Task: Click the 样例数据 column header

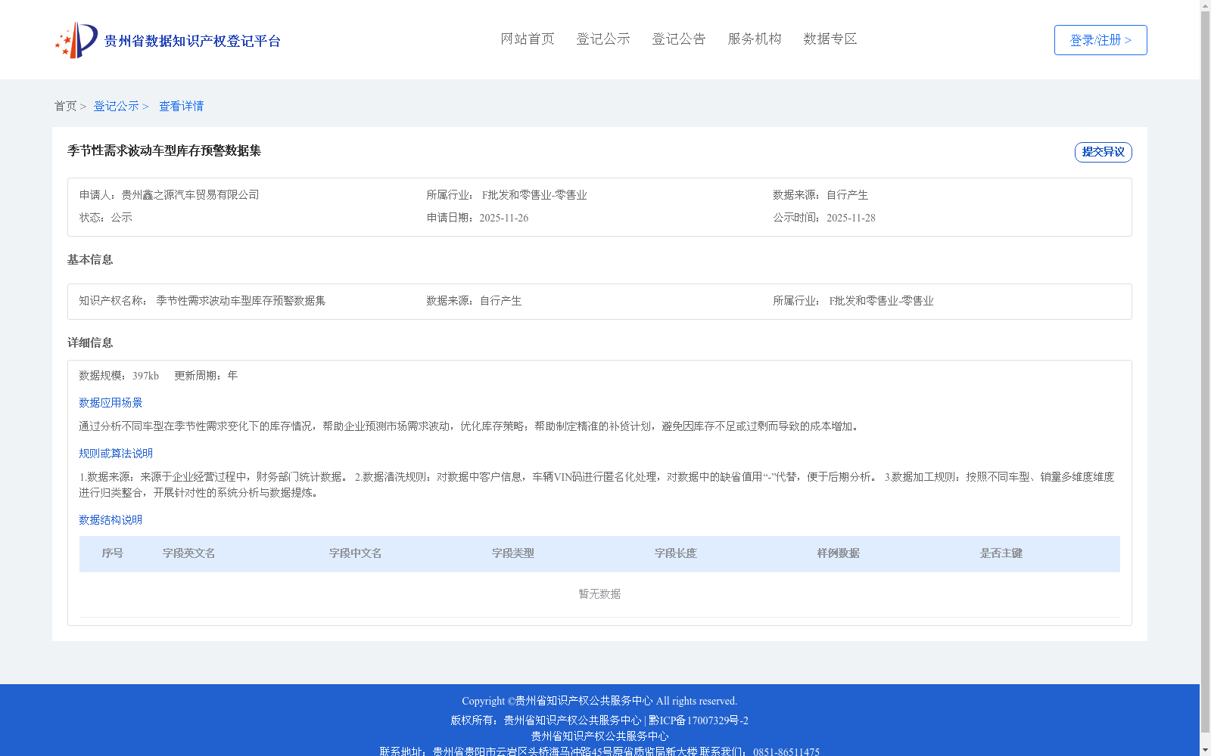Action: 838,553
